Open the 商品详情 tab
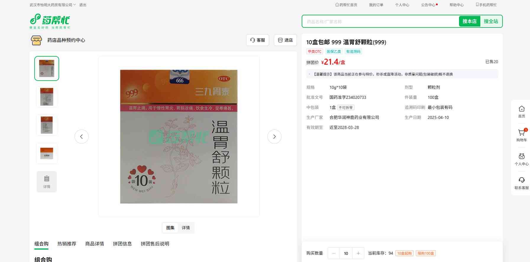 click(x=95, y=244)
